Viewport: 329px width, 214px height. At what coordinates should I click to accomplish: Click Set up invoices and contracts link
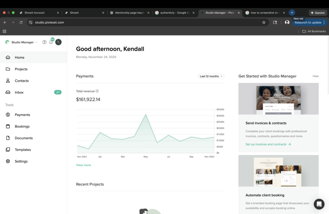tap(268, 144)
